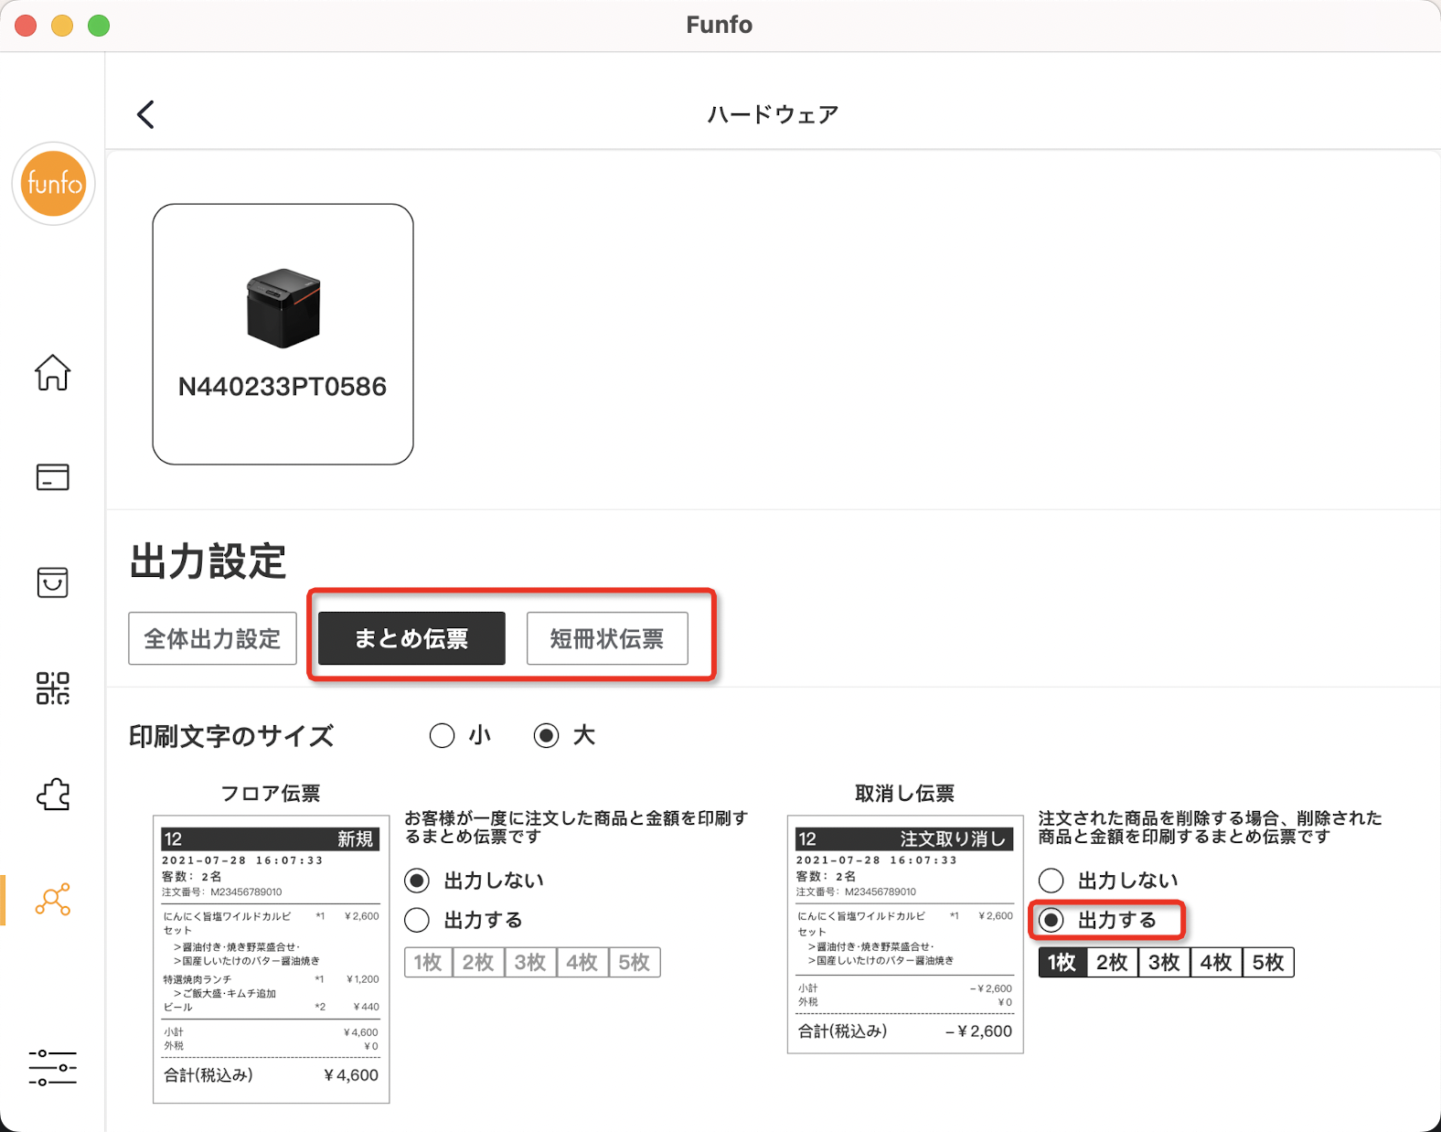The width and height of the screenshot is (1441, 1132).
Task: Choose 3枚 copies for 取消し伝票
Action: [1165, 962]
